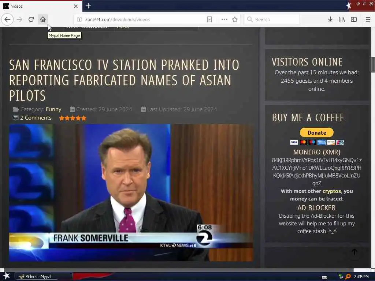Click the five-star rating
This screenshot has height=281, width=375.
[73, 118]
